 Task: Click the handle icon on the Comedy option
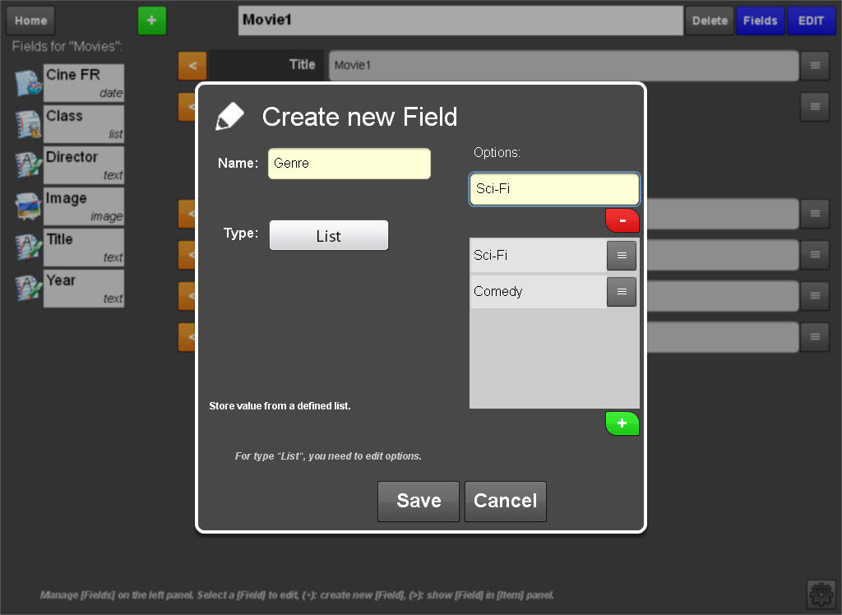coord(621,292)
